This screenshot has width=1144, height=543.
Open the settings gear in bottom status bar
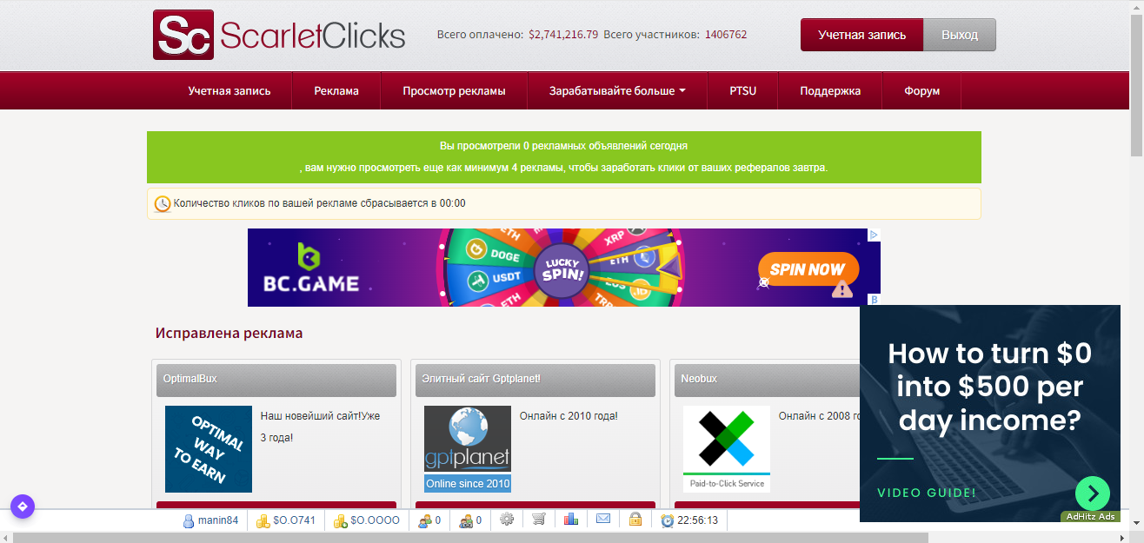coord(507,520)
